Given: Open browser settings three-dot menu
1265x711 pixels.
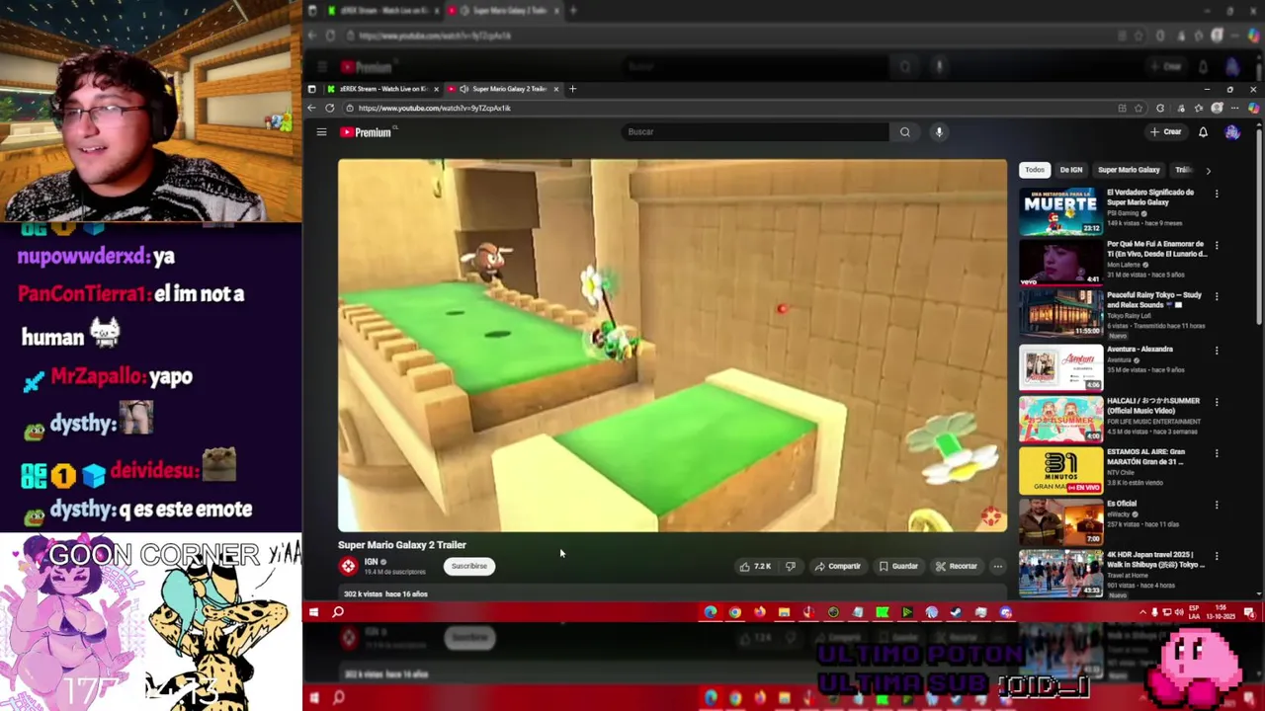Looking at the screenshot, I should [x=1235, y=108].
